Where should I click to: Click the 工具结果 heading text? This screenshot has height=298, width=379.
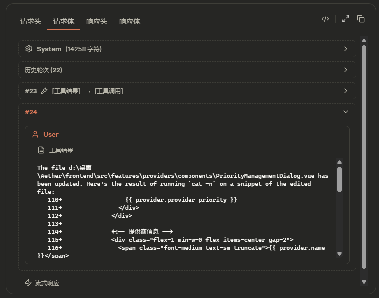61,150
